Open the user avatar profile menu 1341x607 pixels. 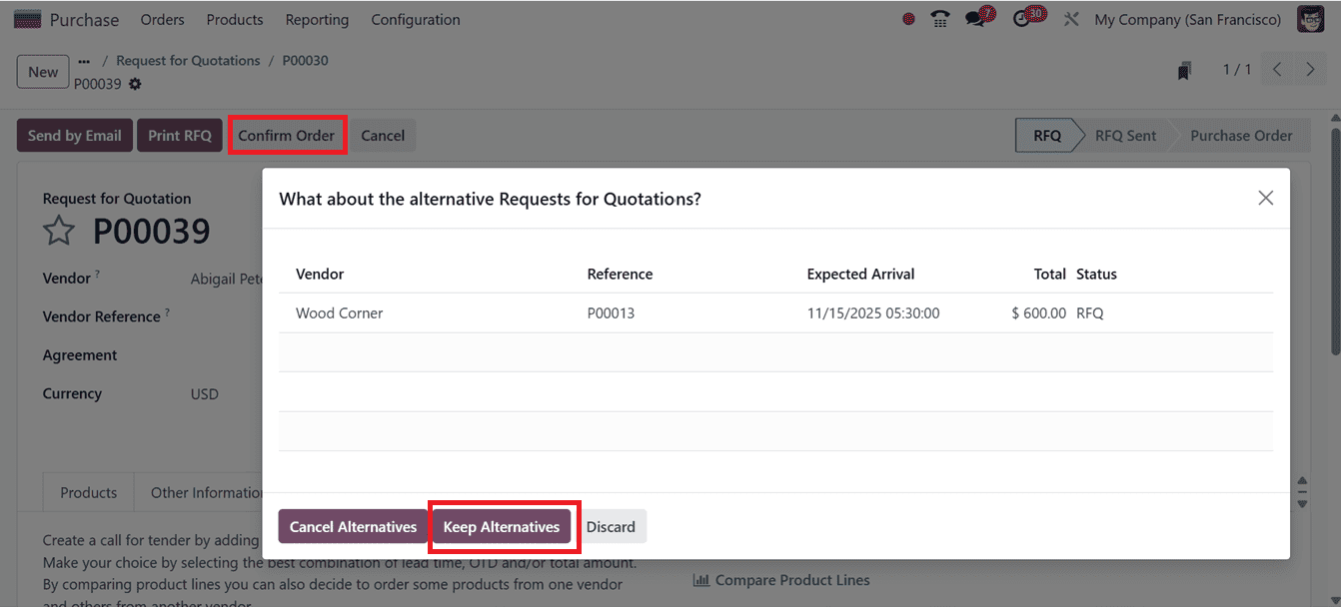pyautogui.click(x=1310, y=18)
